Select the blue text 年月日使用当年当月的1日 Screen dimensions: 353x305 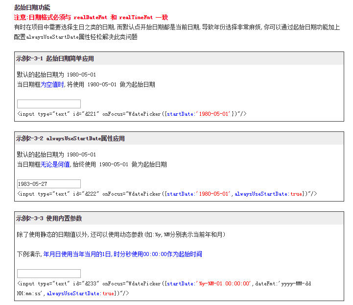tap(77, 254)
